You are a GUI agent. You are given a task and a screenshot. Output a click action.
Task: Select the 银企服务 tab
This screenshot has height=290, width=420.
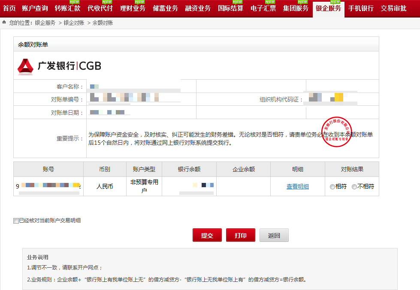point(328,9)
